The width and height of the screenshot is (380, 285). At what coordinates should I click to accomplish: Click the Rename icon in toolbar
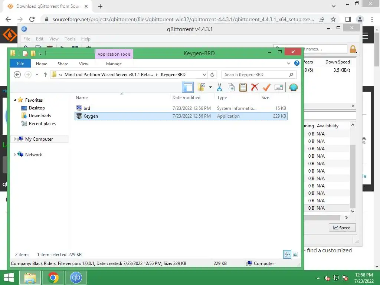click(279, 87)
